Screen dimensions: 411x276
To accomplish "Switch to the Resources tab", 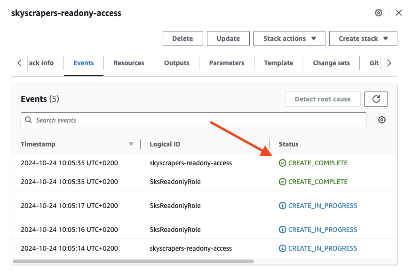I will click(129, 63).
